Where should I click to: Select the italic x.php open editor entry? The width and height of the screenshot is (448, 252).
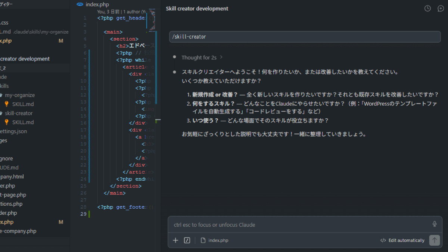(x=6, y=41)
